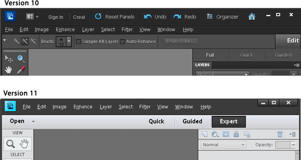Open Opacity dropdown in Version 10 Layers
301x160 pixels.
[294, 74]
